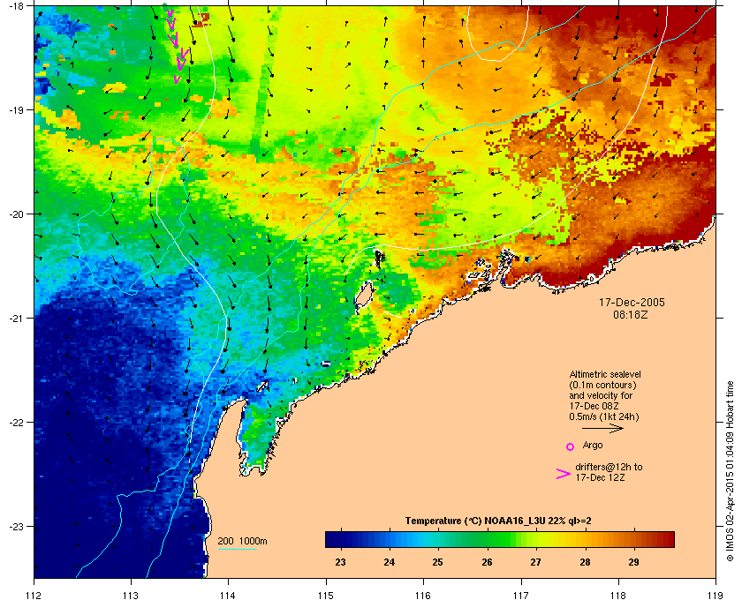742x600 pixels.
Task: Click the magenta drifter track arrowheads on the map
Action: [x=177, y=45]
